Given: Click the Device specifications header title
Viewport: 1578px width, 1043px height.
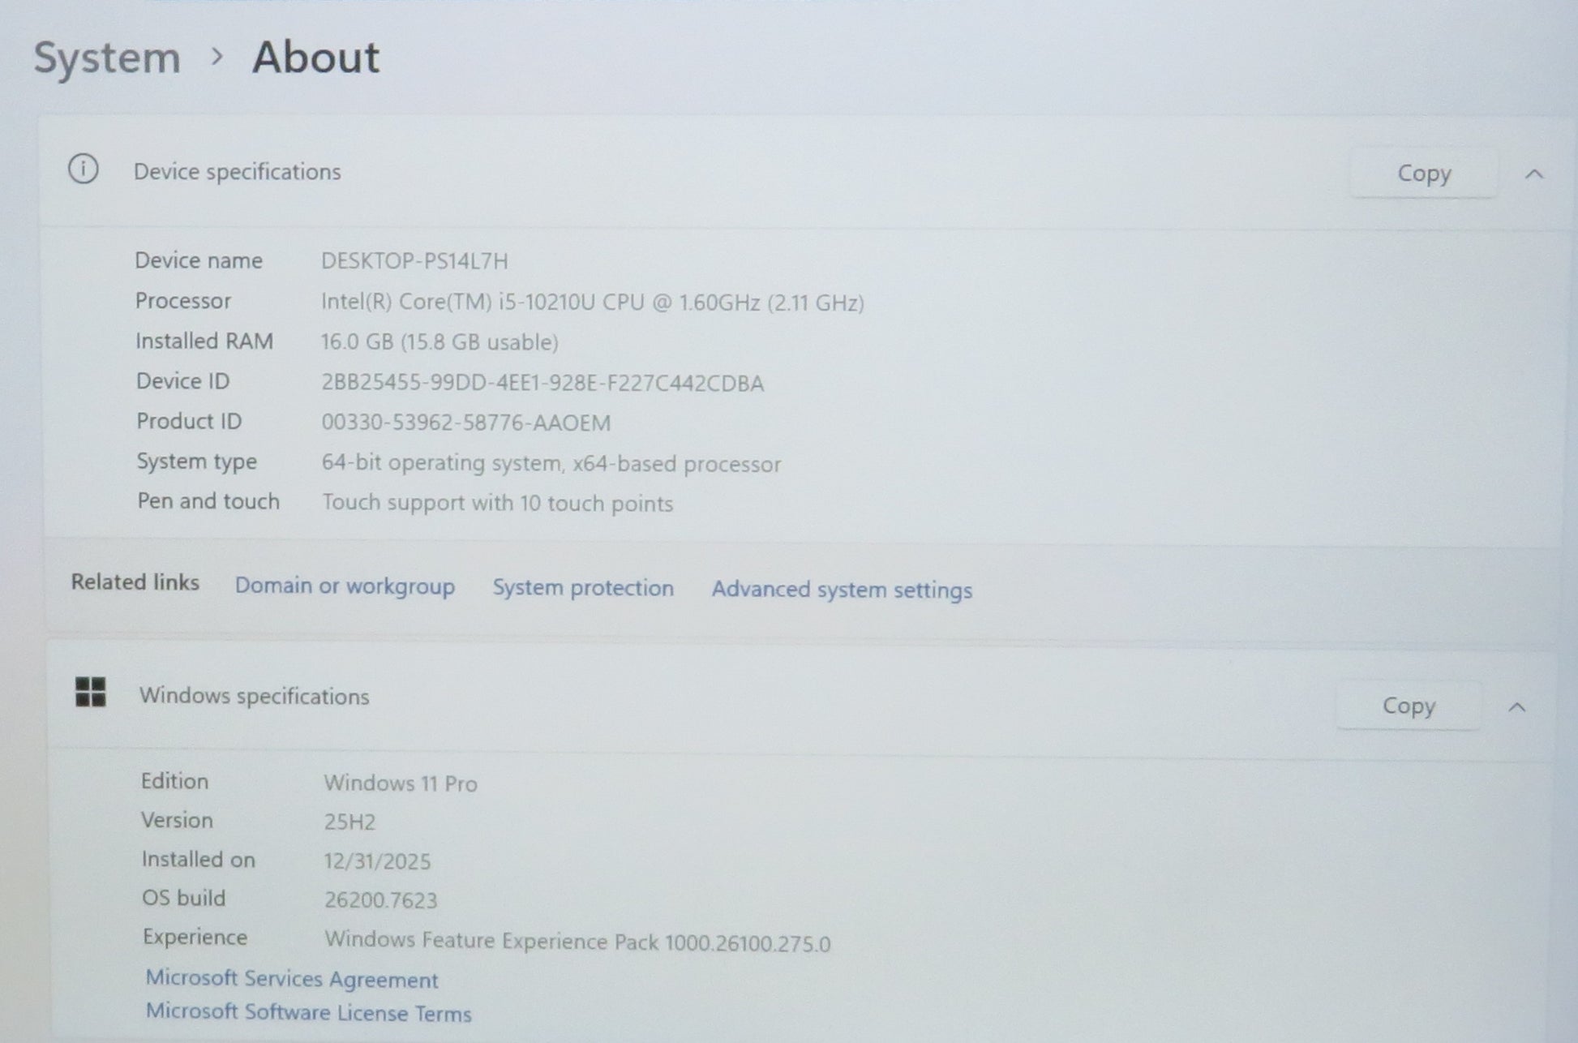Looking at the screenshot, I should tap(237, 172).
